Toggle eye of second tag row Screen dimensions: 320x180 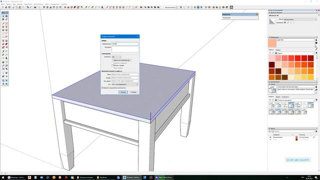pos(270,139)
